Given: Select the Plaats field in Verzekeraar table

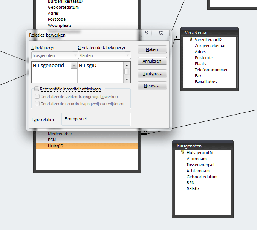Looking at the screenshot, I should tap(200, 64).
